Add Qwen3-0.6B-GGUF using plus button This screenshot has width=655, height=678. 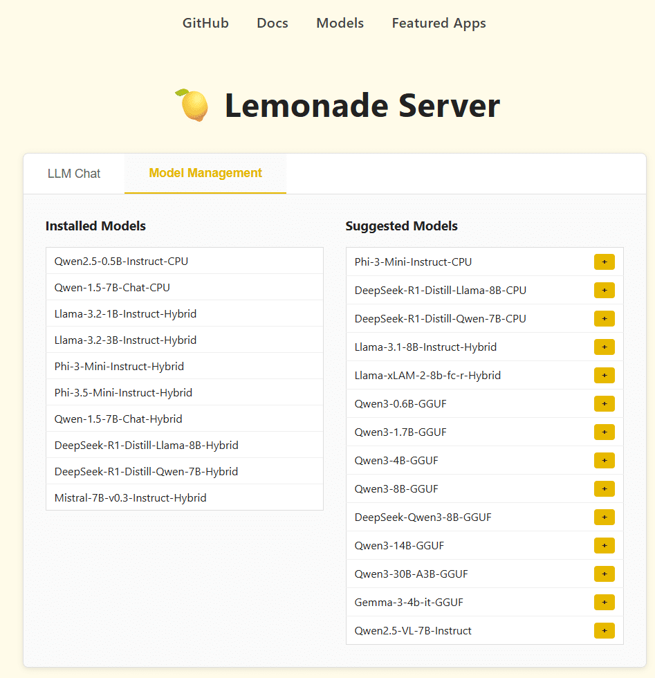point(604,403)
